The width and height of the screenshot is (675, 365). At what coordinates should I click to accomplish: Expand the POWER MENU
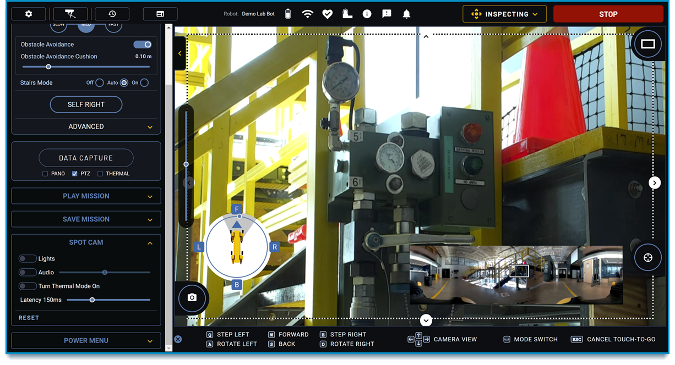pos(86,340)
